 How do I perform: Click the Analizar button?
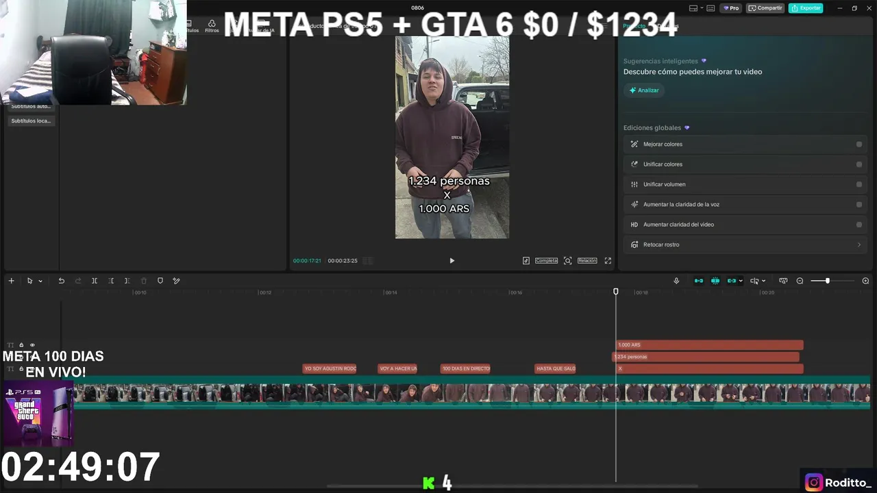(x=644, y=90)
